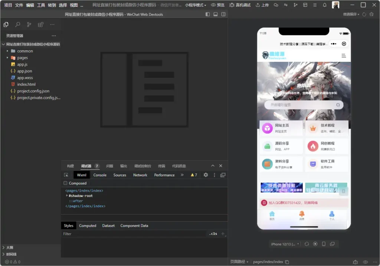
Task: Switch to the 代码质量 tab
Action: pos(179,166)
